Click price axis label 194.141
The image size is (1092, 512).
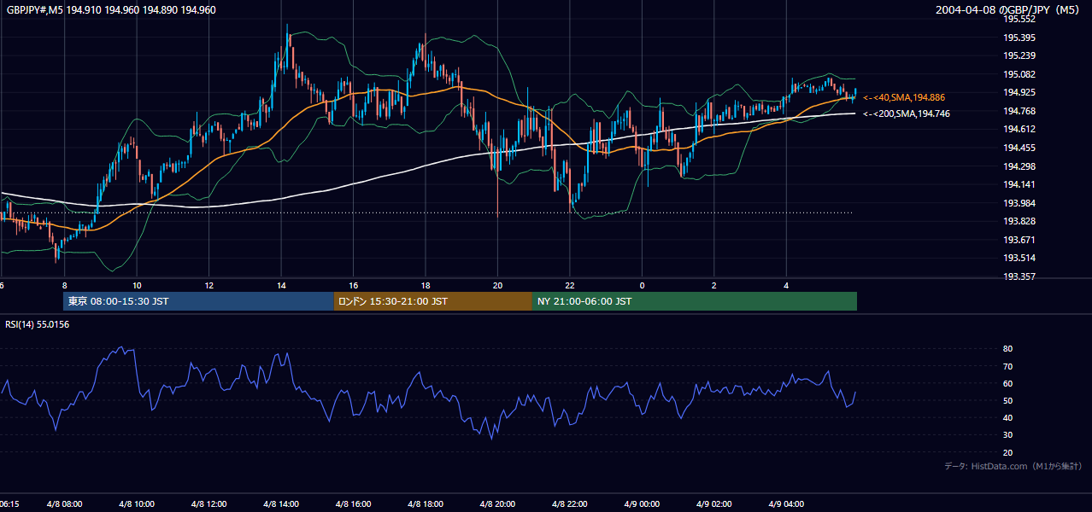click(1019, 184)
